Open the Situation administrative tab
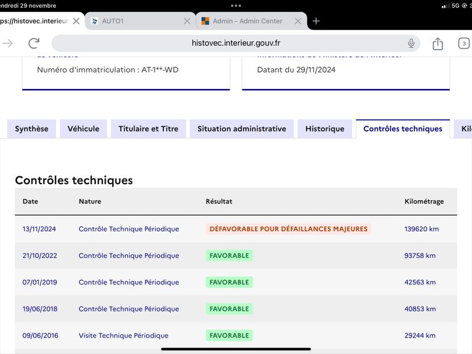Image resolution: width=472 pixels, height=354 pixels. coord(242,129)
